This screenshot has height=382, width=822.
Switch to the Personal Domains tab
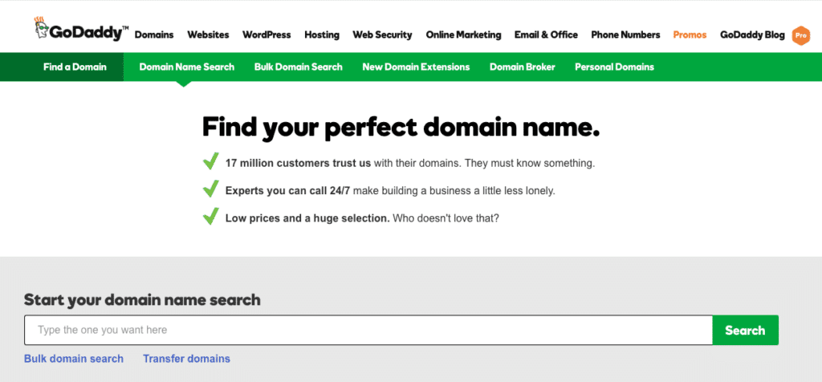(614, 67)
